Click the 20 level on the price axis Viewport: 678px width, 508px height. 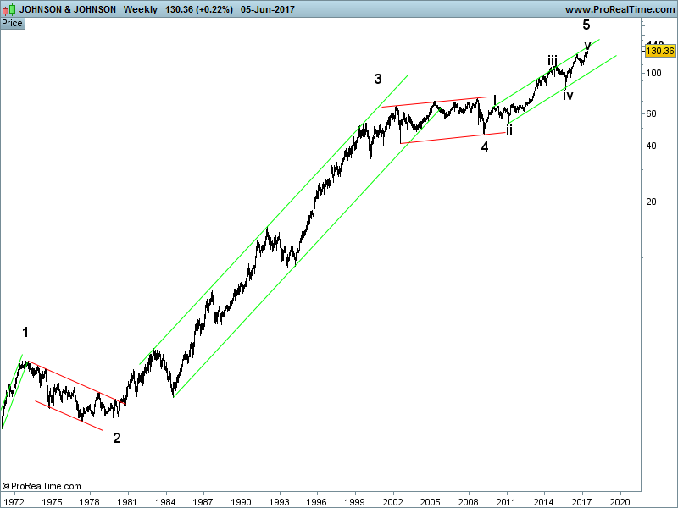(651, 202)
